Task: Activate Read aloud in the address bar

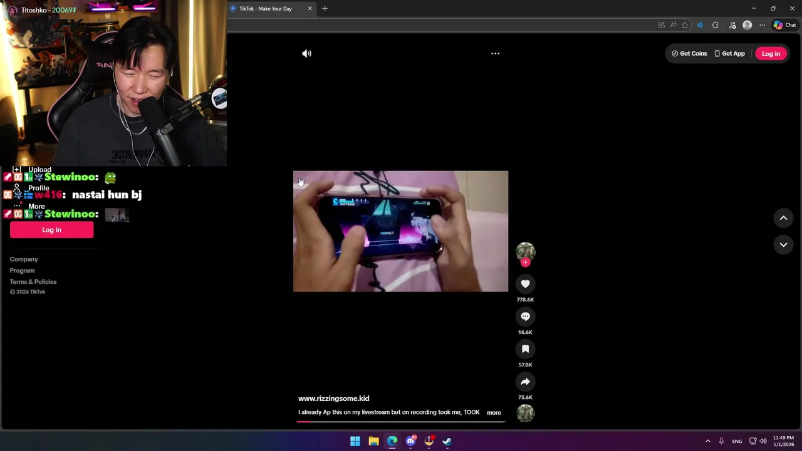Action: click(x=674, y=25)
